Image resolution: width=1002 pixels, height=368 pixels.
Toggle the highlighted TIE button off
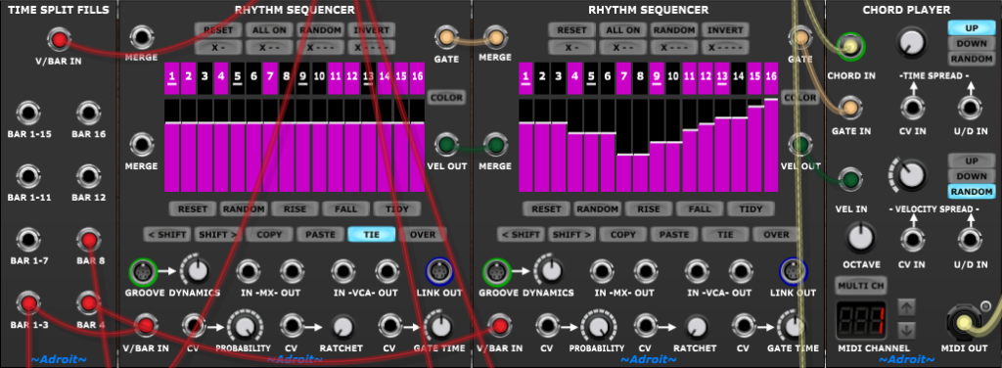(x=371, y=235)
